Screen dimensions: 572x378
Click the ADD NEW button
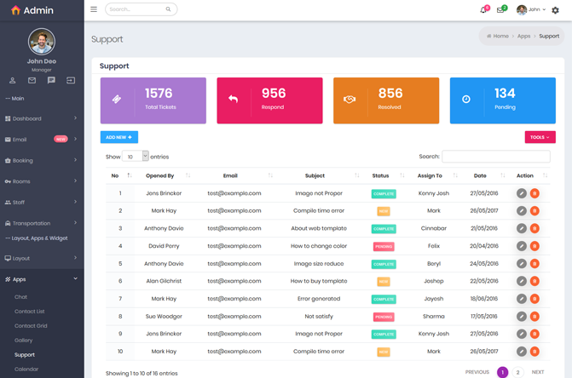(118, 137)
